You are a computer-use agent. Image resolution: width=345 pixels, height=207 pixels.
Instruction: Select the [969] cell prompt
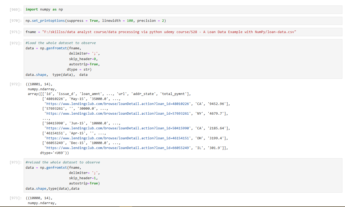coord(15,10)
